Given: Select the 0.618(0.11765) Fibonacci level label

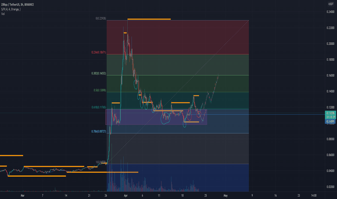Looking at the screenshot, I should pyautogui.click(x=99, y=107).
